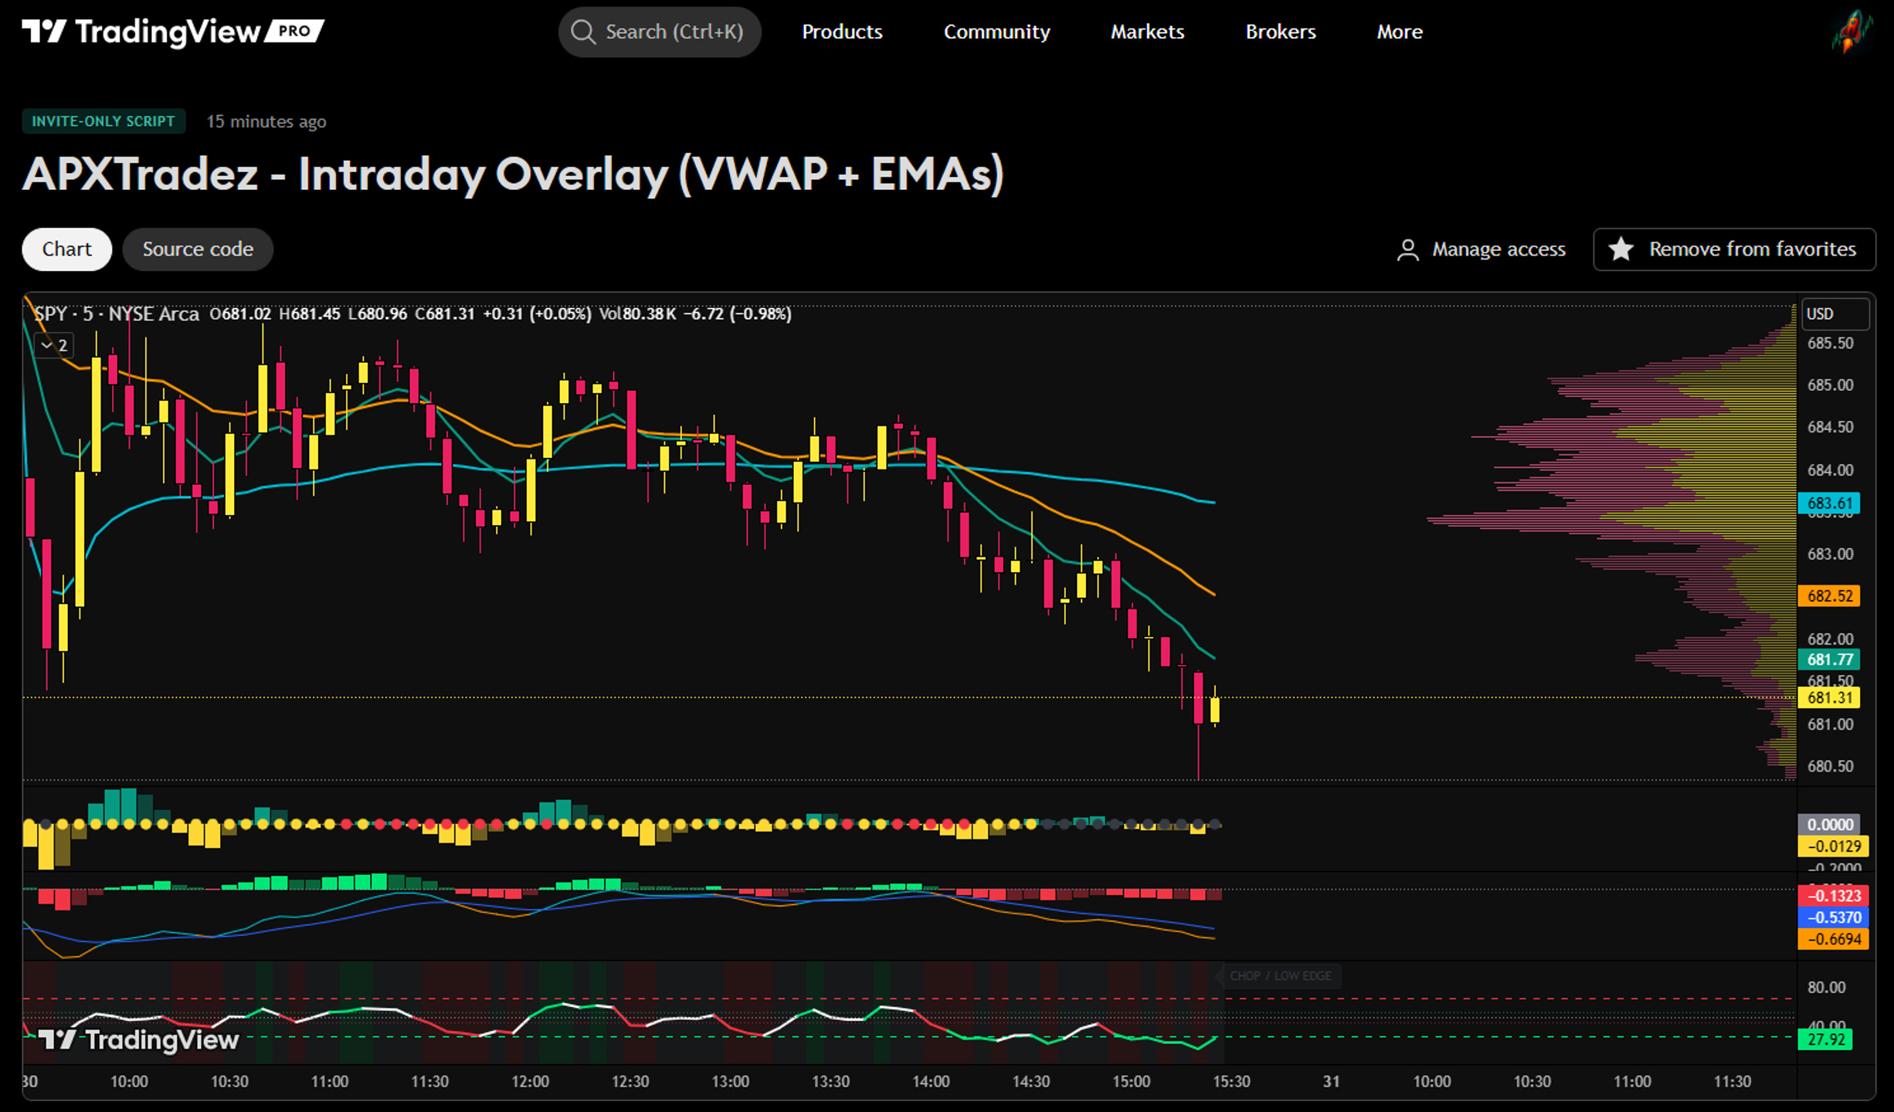Click the 684.00 price axis label
1894x1112 pixels.
pyautogui.click(x=1830, y=470)
